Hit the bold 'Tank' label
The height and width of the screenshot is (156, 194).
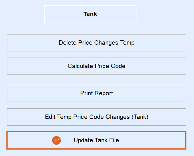click(x=90, y=14)
